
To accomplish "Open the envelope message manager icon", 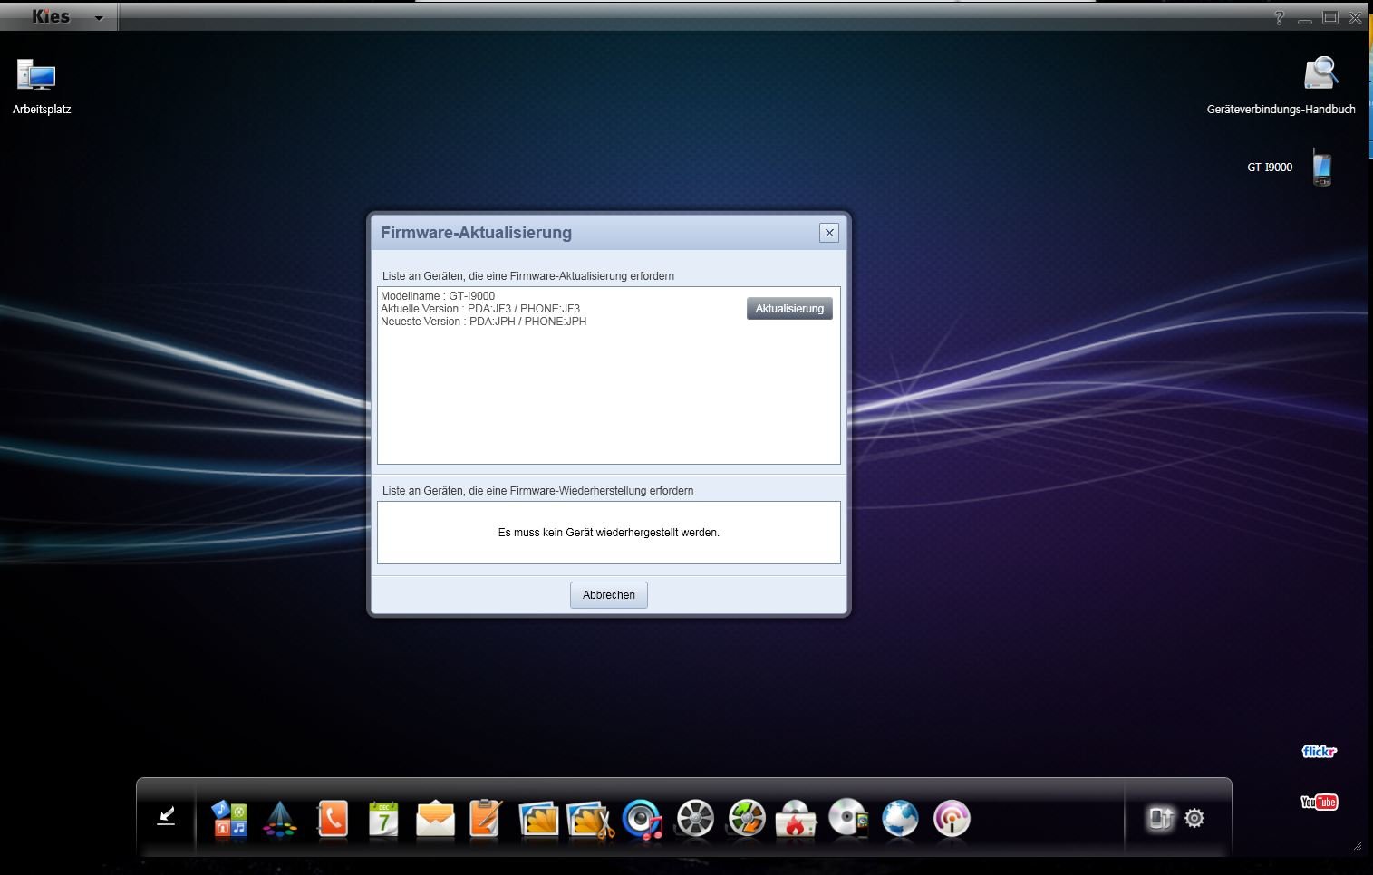I will click(x=435, y=819).
